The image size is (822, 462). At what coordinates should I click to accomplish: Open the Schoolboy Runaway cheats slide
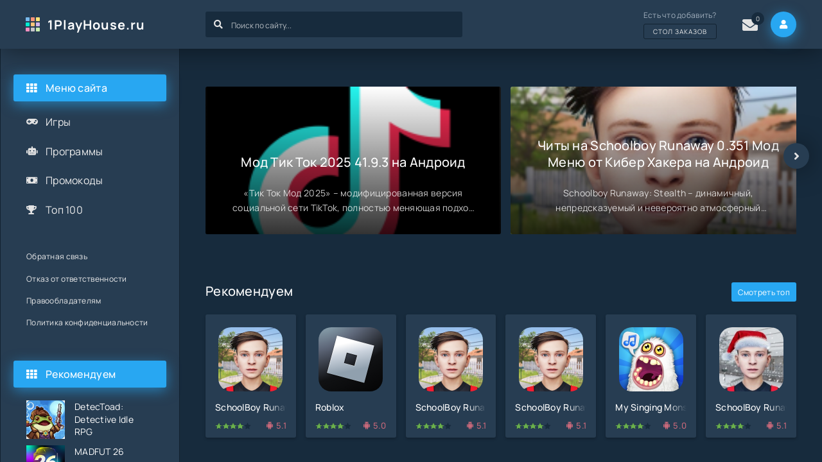(x=653, y=160)
